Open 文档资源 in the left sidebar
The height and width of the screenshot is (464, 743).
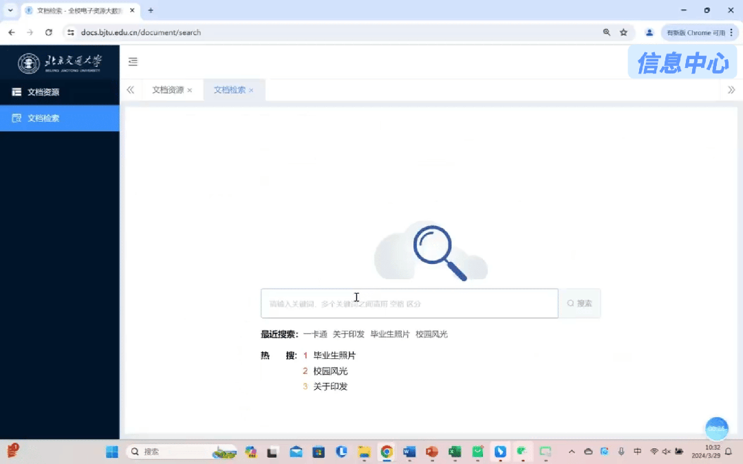[43, 92]
